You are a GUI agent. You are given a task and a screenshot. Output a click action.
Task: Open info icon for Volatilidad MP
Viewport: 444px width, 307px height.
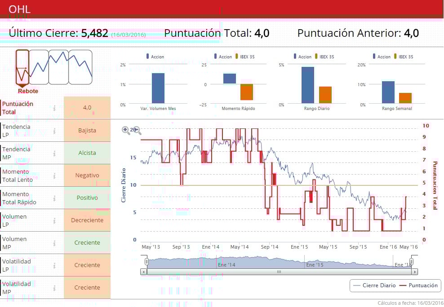point(54,288)
